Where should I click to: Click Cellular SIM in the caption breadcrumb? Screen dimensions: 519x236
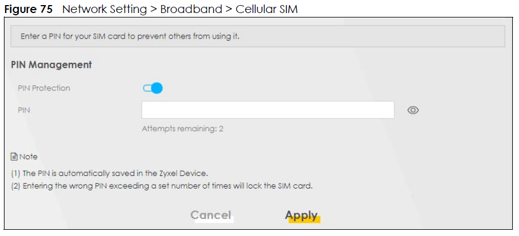coord(266,9)
